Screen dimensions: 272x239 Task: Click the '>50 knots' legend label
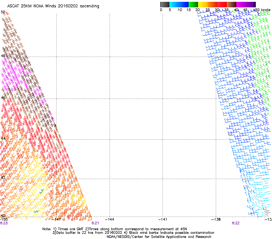(x=262, y=10)
